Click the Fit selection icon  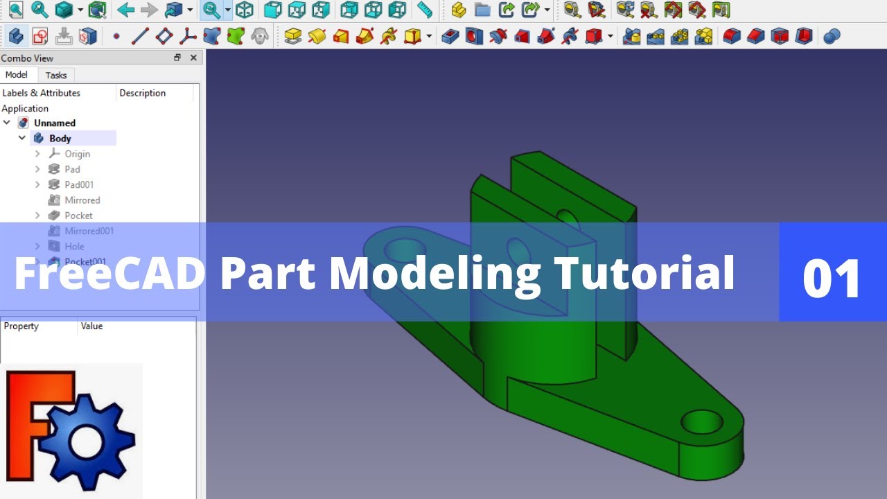tap(39, 10)
